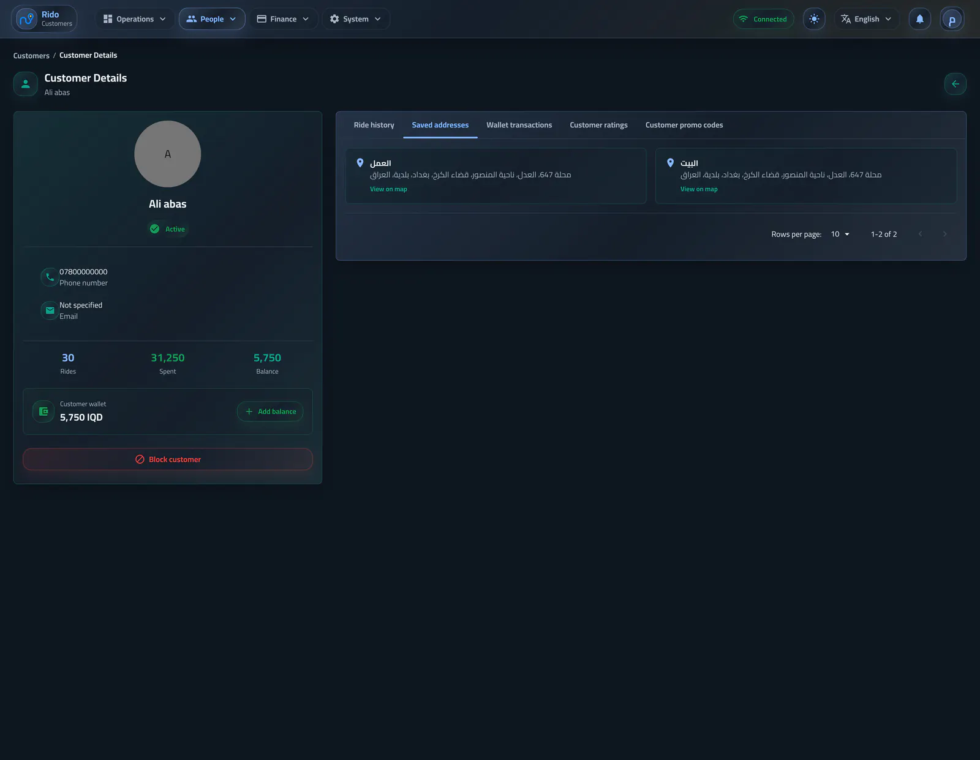Click the green Active check icon

click(154, 228)
